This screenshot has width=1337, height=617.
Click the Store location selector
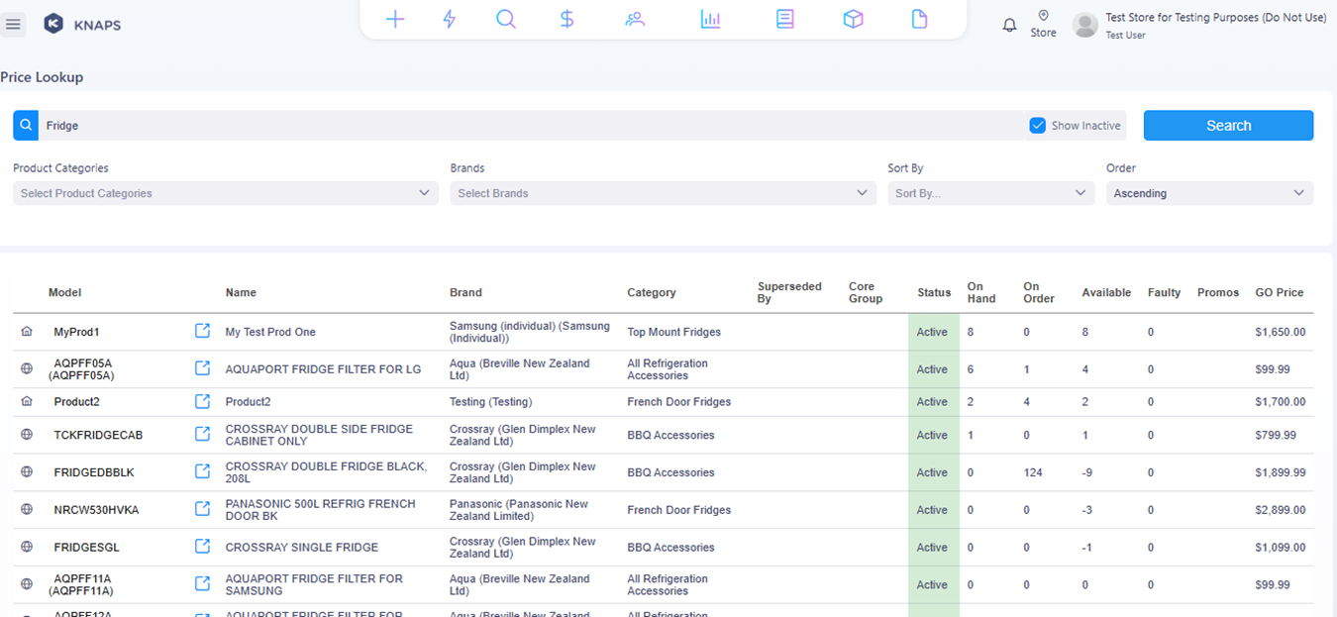(1043, 25)
